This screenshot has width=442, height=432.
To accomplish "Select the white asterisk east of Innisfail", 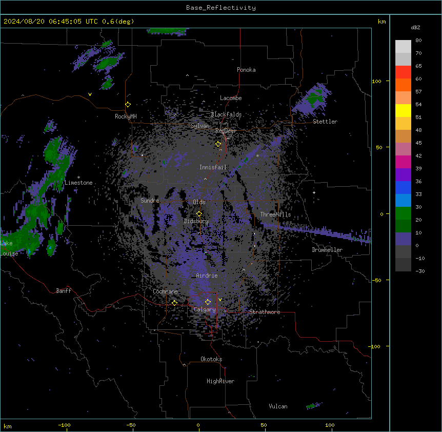I will (x=257, y=156).
